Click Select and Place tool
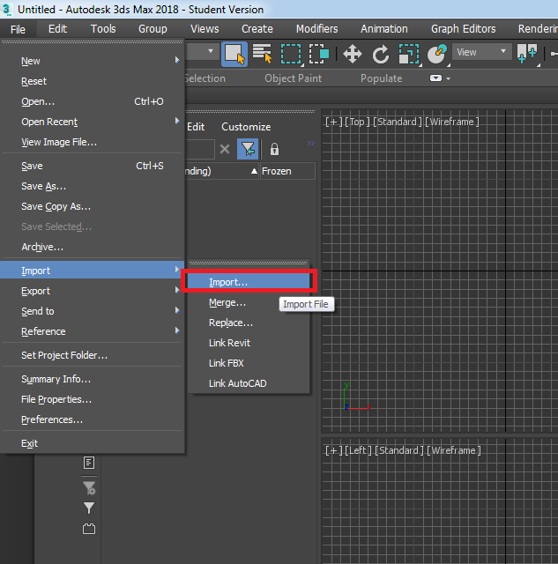Image resolution: width=558 pixels, height=564 pixels. (437, 55)
